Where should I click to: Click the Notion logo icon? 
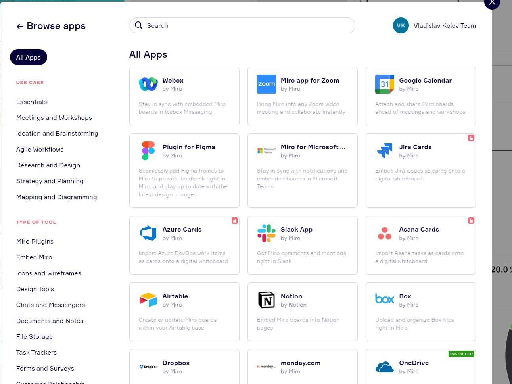266,300
